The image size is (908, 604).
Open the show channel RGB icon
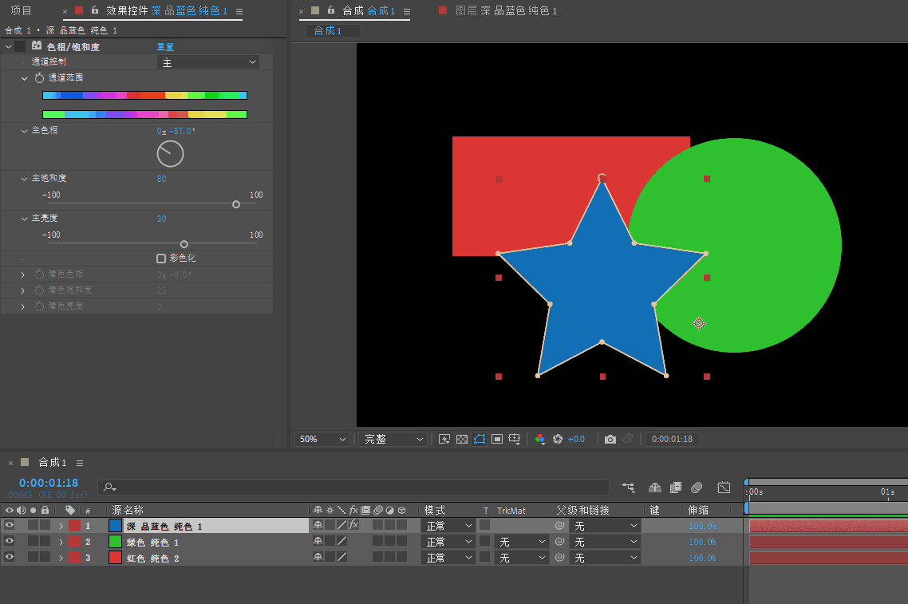point(539,439)
